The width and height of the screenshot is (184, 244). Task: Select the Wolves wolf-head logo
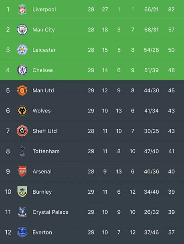(x=22, y=111)
